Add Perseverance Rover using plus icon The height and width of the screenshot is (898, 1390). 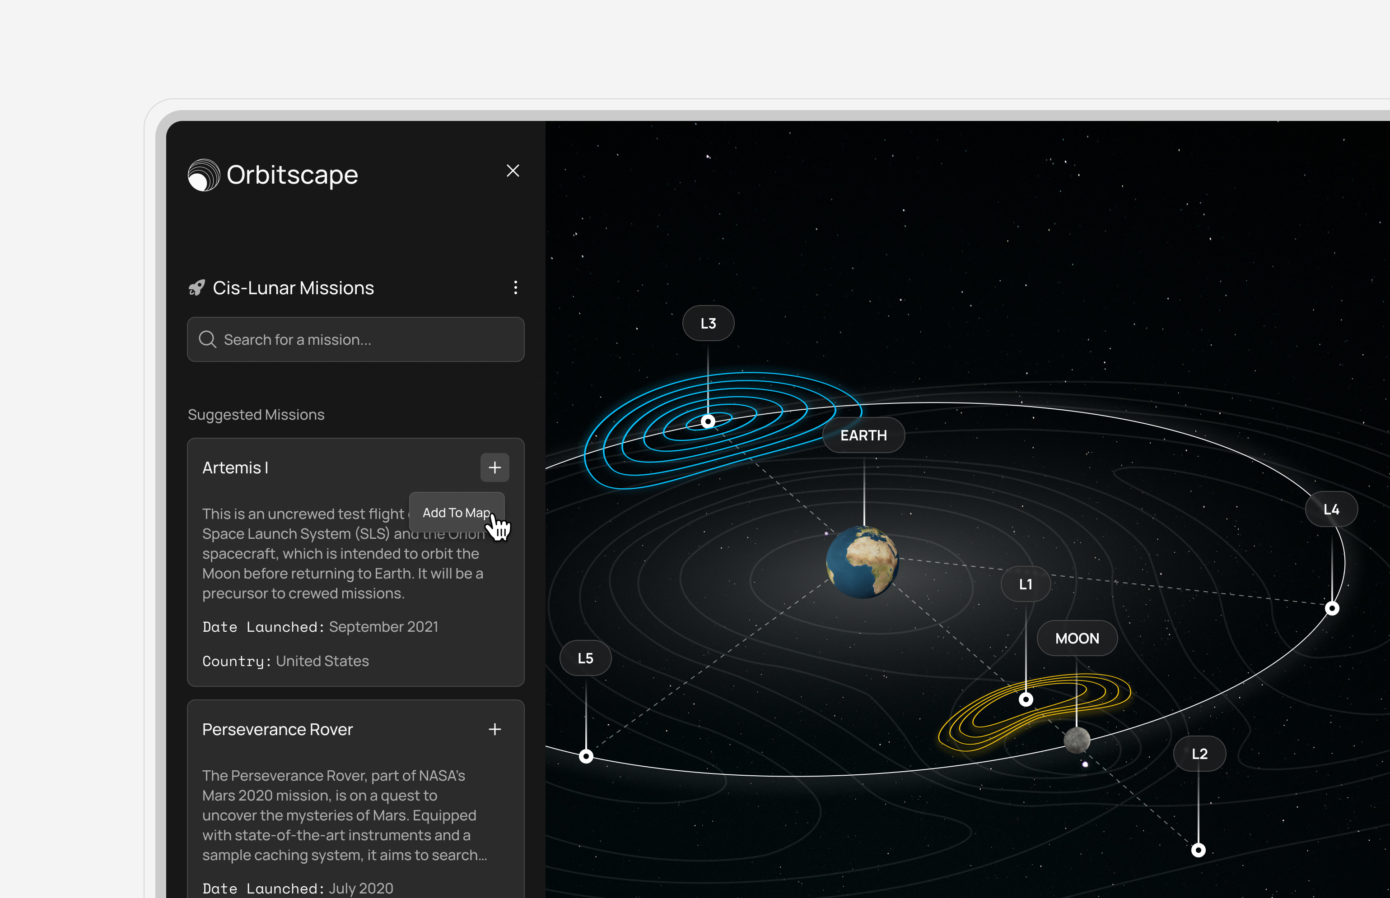(494, 730)
